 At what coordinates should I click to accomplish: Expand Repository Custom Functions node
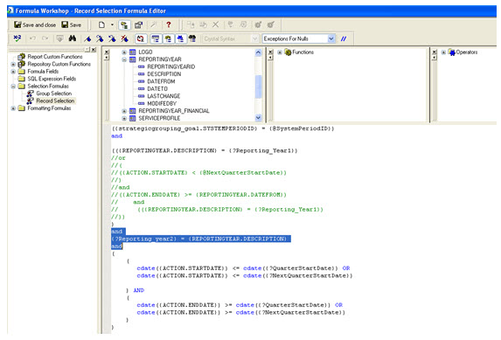13,64
